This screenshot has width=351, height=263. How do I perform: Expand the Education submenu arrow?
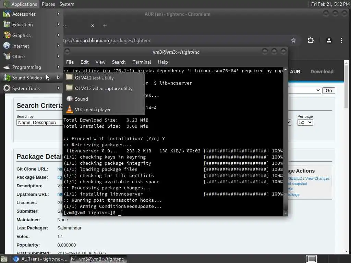click(58, 24)
